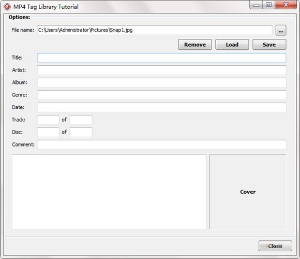The image size is (300, 259).
Task: Click into the Title field
Action: (162, 57)
